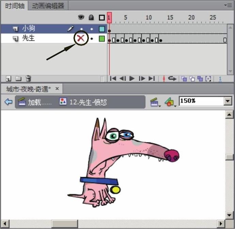Image resolution: width=235 pixels, height=229 pixels.
Task: Enable onion skin outlines
Action: tap(192, 78)
